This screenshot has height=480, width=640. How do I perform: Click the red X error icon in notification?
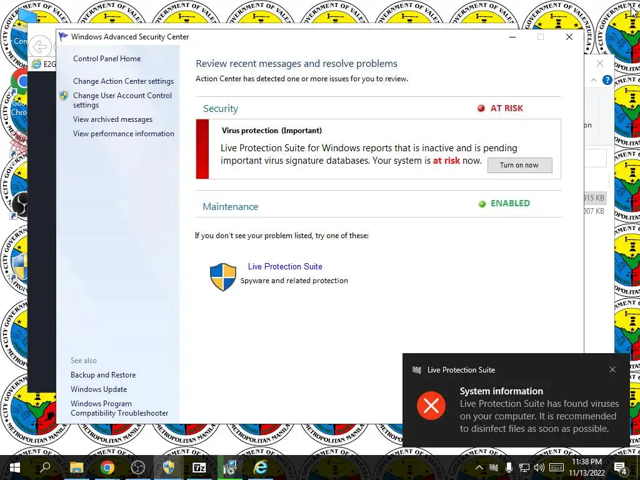[x=431, y=405]
